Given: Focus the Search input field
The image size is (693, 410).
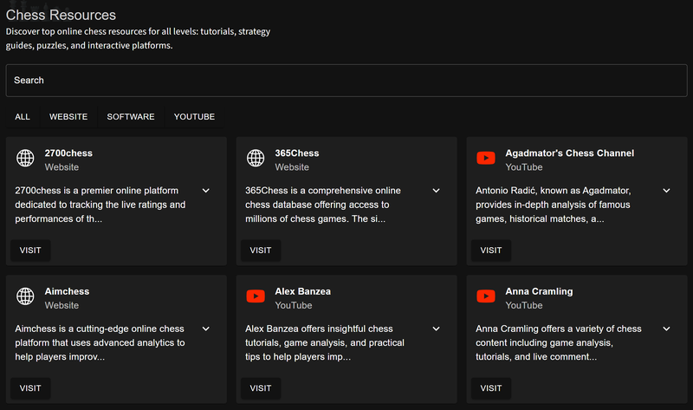Looking at the screenshot, I should [x=346, y=81].
